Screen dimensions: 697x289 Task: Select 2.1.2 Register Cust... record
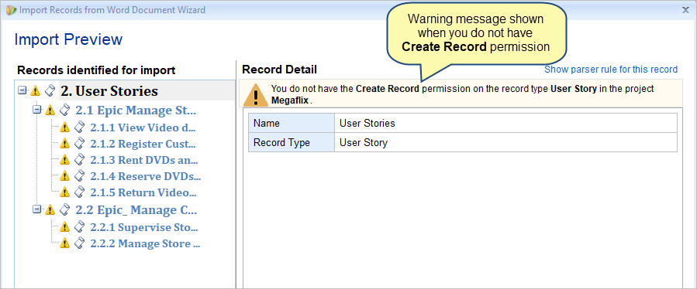[x=143, y=144]
